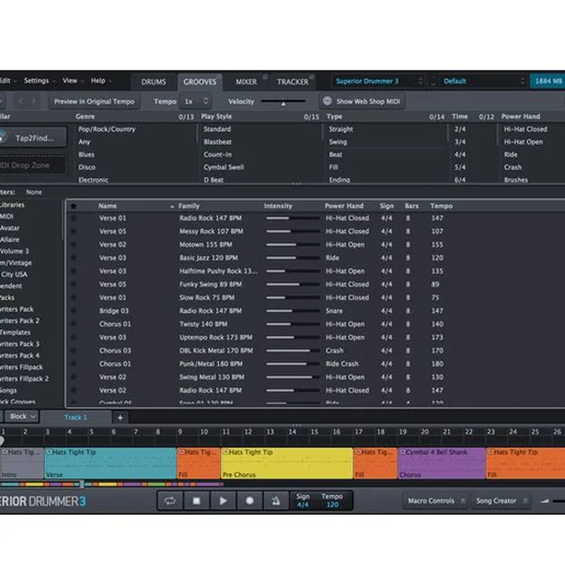Screen dimensions: 565x565
Task: Favorite the Punk/Metal 180 BPM groove
Action: [x=73, y=364]
